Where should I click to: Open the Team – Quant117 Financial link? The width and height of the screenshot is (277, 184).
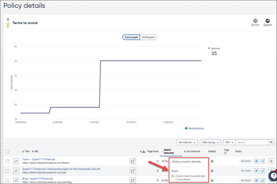click(39, 159)
